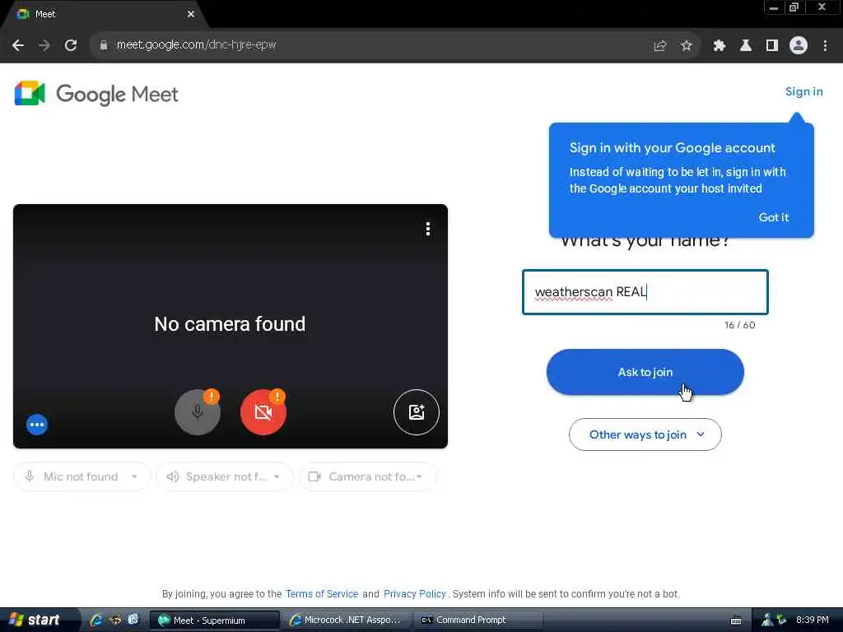Click the lock site info icon
843x632 pixels.
[104, 45]
